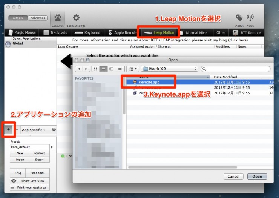Screen dimensions: 279x198
Task: Click the Import preset button
Action: [x=20, y=160]
